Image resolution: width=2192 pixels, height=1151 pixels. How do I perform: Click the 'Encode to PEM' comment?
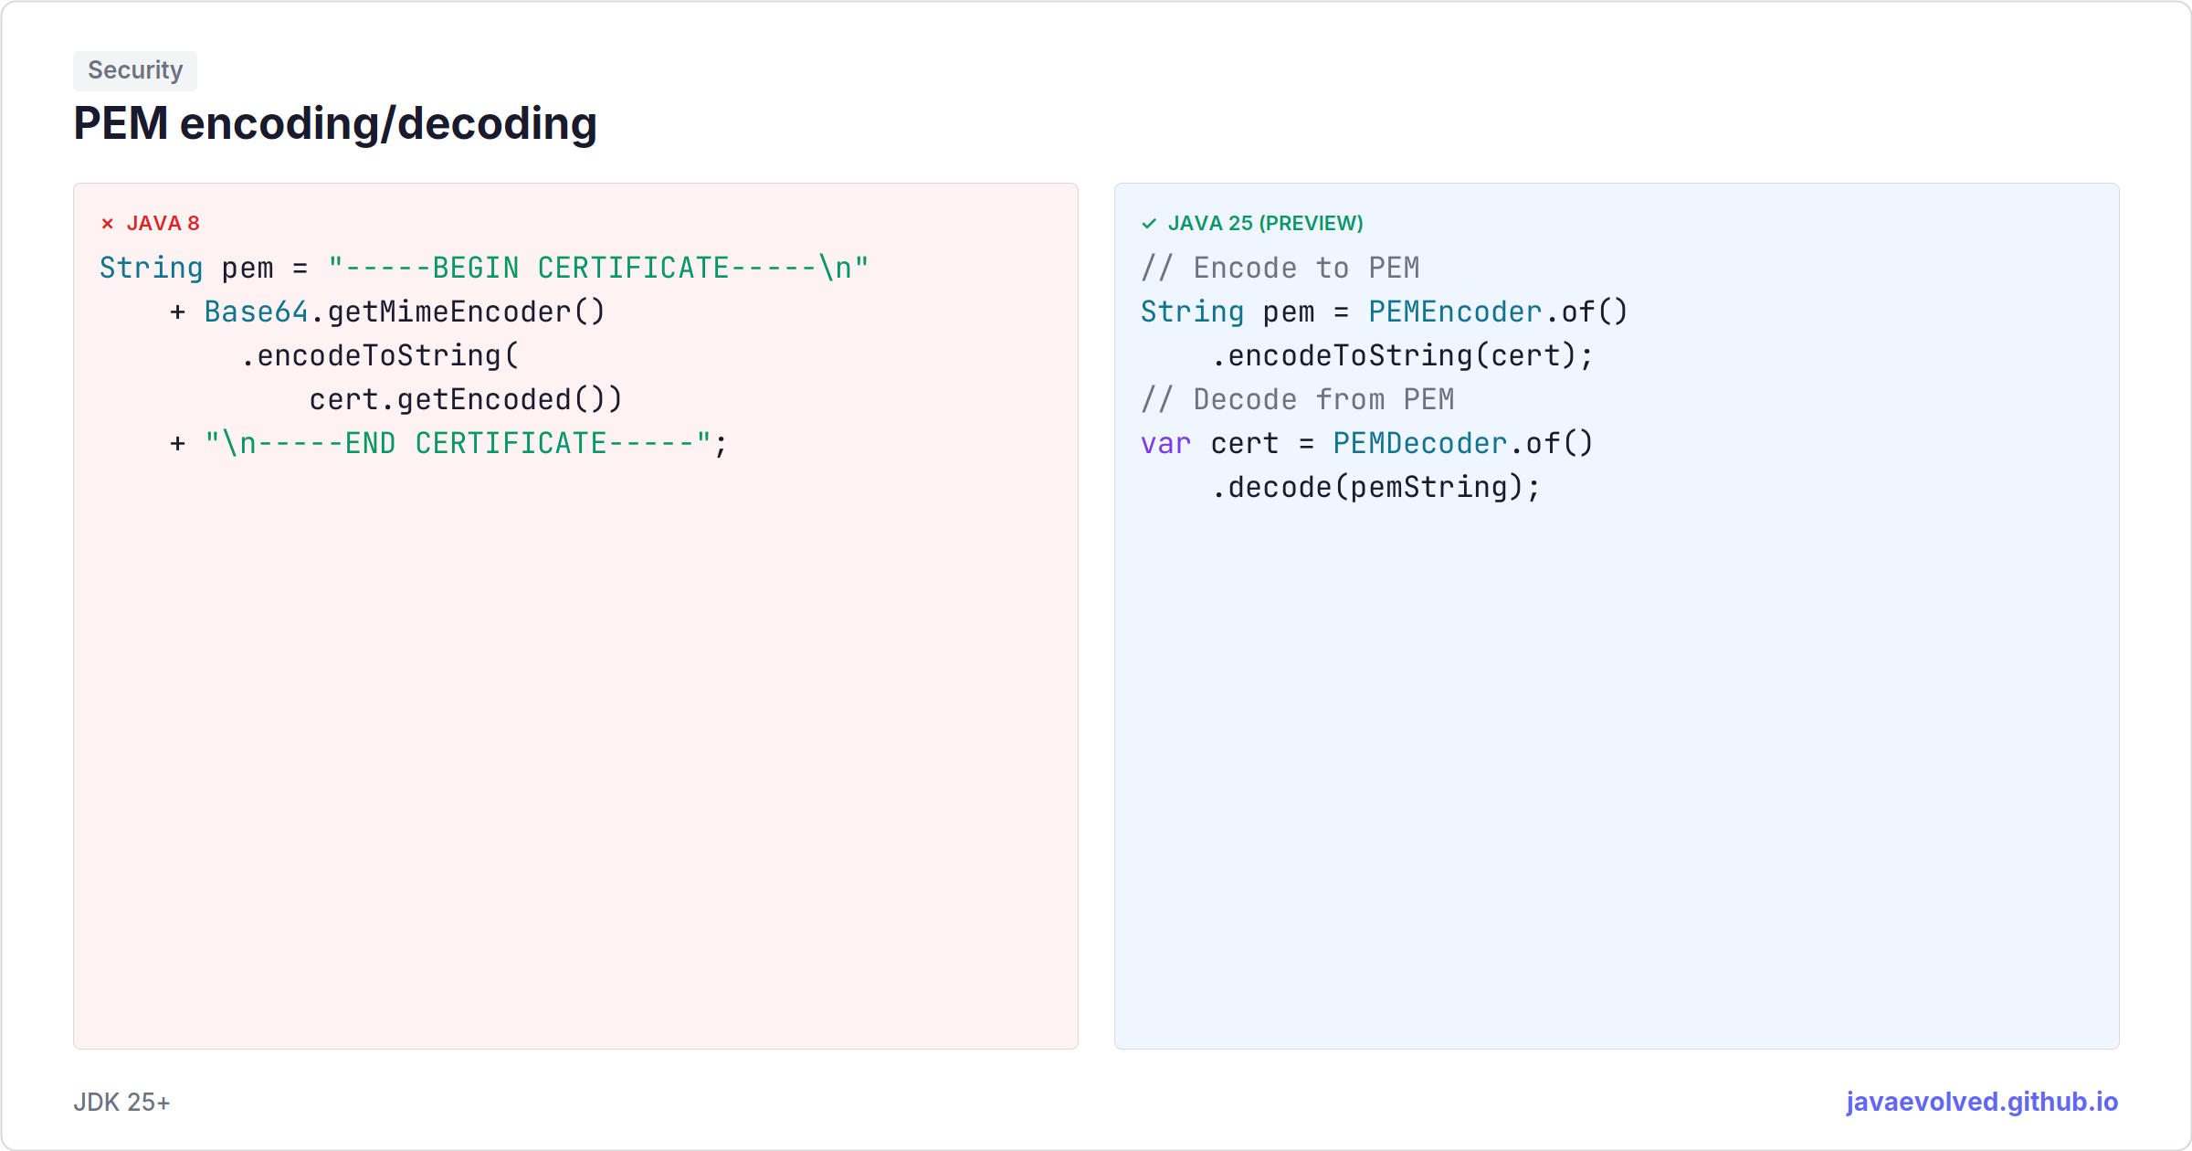pos(1280,268)
